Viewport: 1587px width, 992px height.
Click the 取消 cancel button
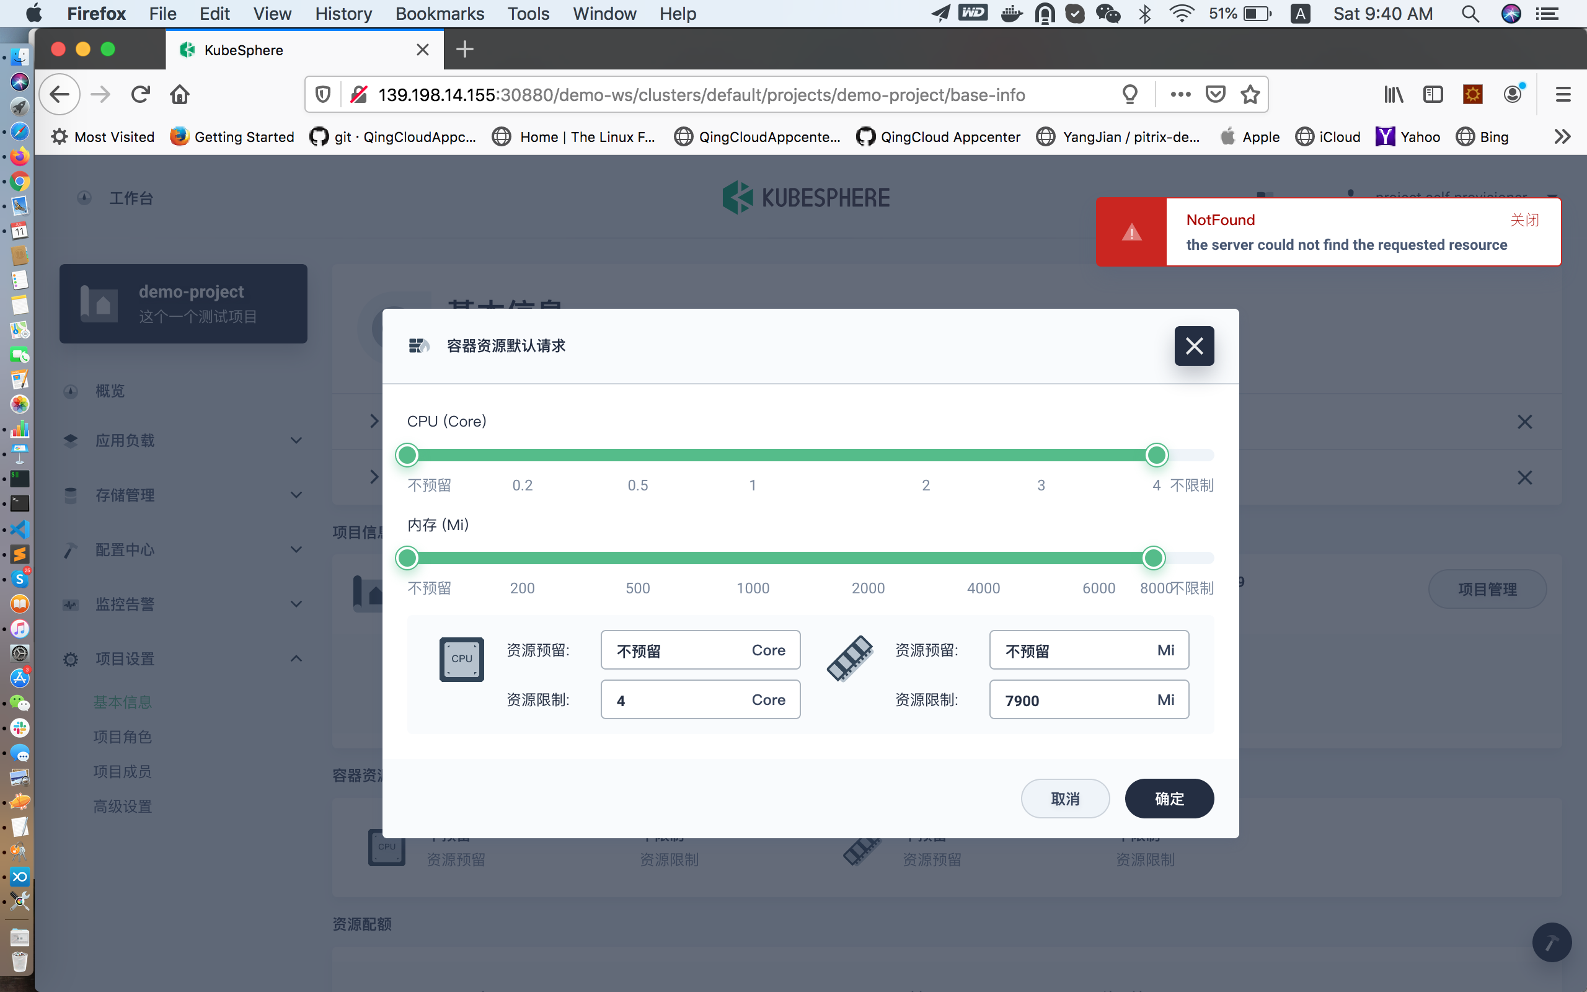pyautogui.click(x=1064, y=799)
